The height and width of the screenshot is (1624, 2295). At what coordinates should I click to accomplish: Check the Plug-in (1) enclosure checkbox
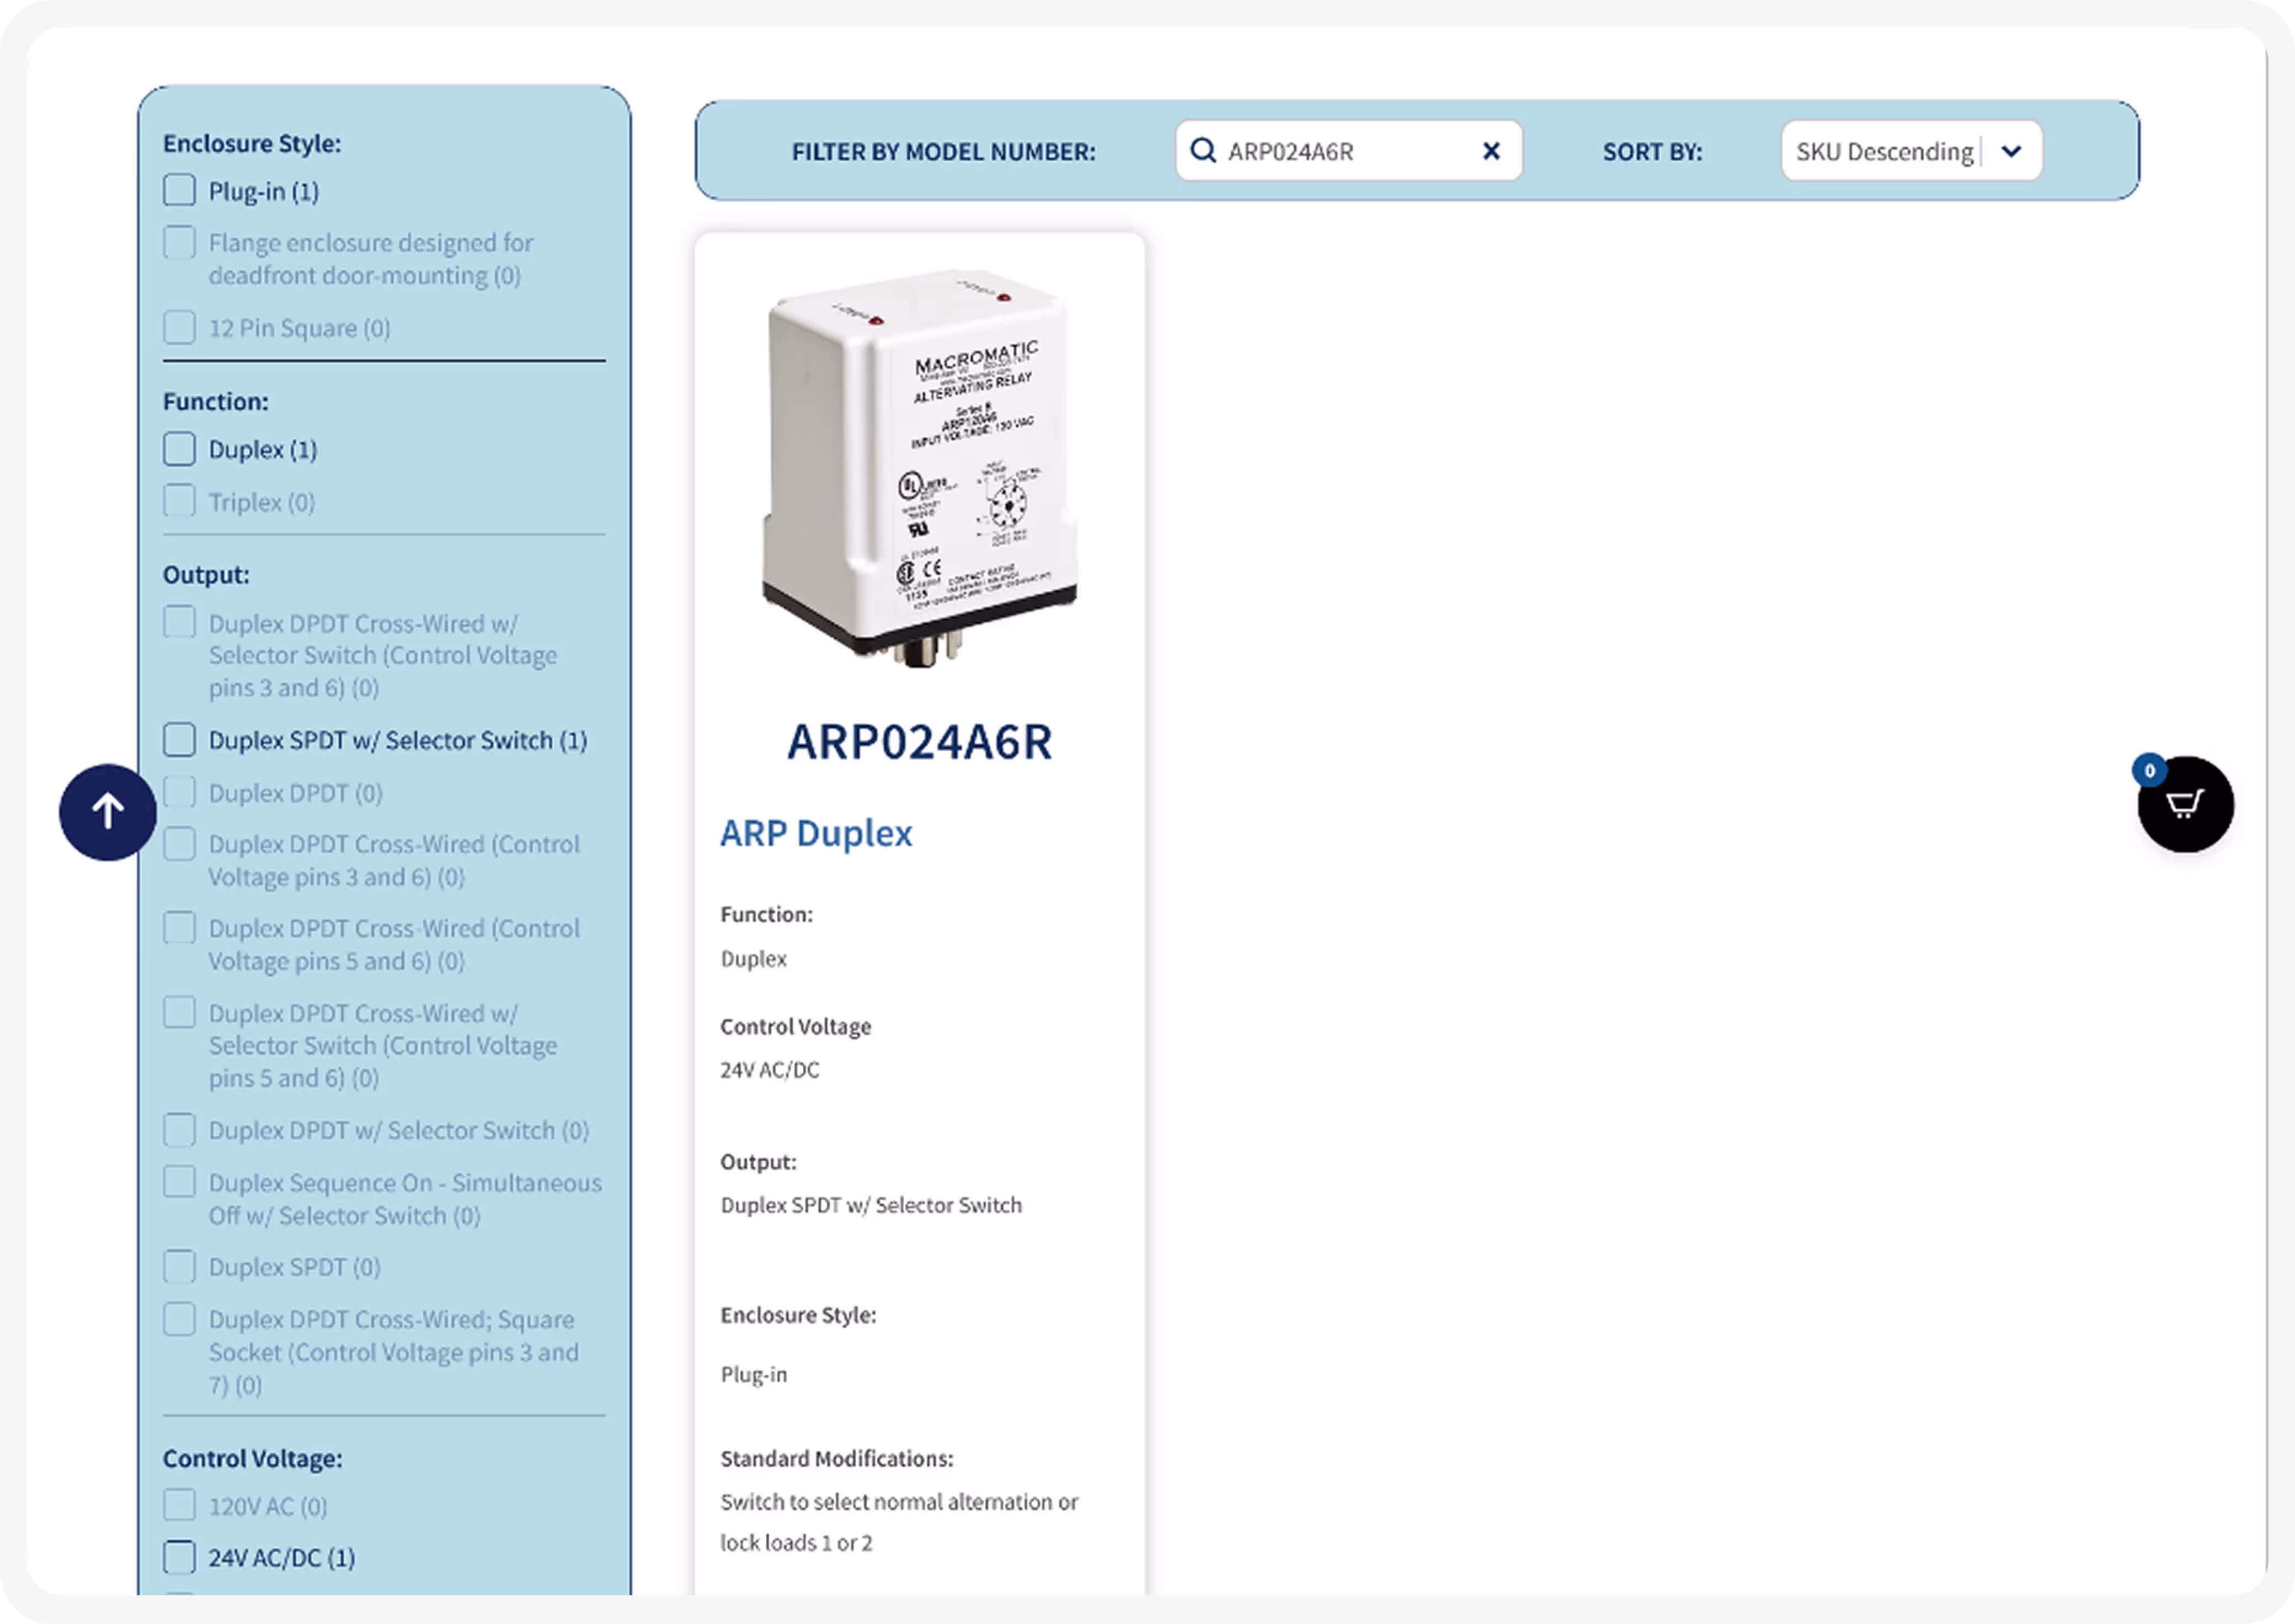pyautogui.click(x=180, y=190)
